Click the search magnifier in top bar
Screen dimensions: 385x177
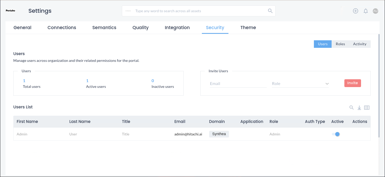pos(270,11)
